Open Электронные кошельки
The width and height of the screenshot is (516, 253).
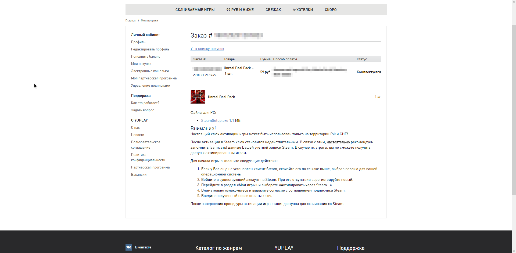pyautogui.click(x=150, y=71)
